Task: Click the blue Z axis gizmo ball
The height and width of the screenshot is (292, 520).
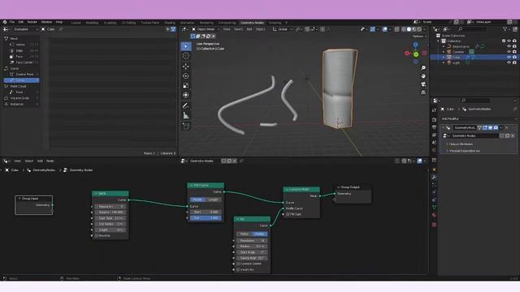Action: 415,45
